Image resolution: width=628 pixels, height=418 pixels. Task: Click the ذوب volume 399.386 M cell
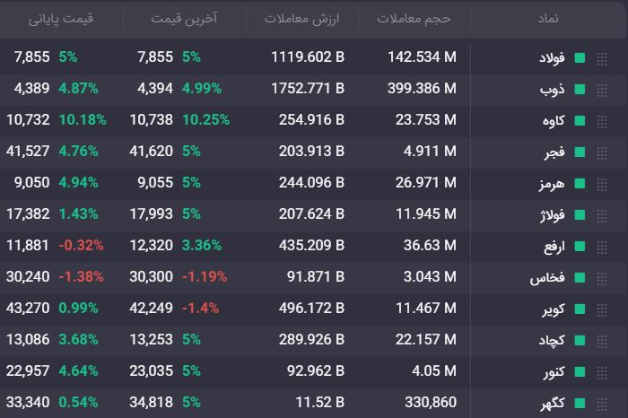point(422,88)
